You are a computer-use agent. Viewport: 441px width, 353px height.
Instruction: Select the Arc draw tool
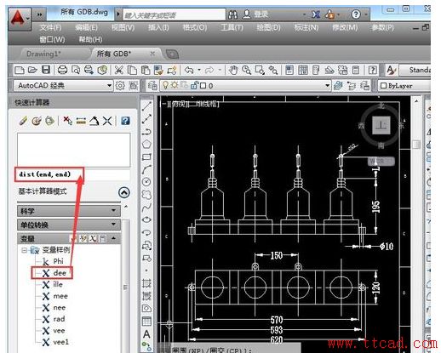click(x=146, y=169)
